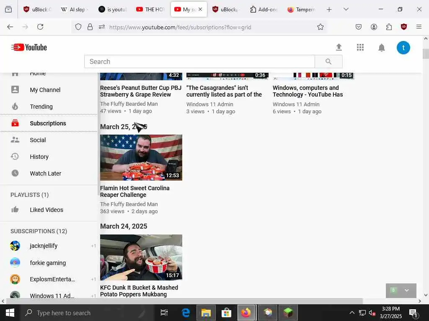Image resolution: width=429 pixels, height=321 pixels.
Task: Click the tracking protection shield icon
Action: coord(78,27)
